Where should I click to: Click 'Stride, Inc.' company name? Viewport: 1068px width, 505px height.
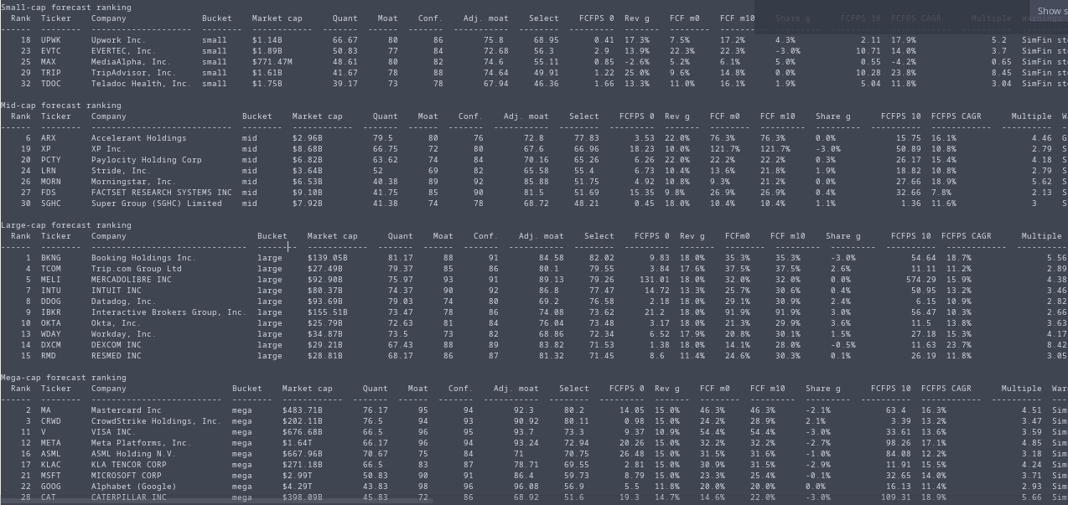coord(121,171)
